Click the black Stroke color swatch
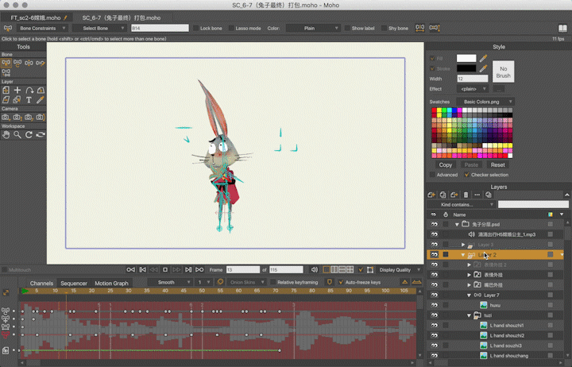Viewport: 572px width, 367px height. [466, 68]
